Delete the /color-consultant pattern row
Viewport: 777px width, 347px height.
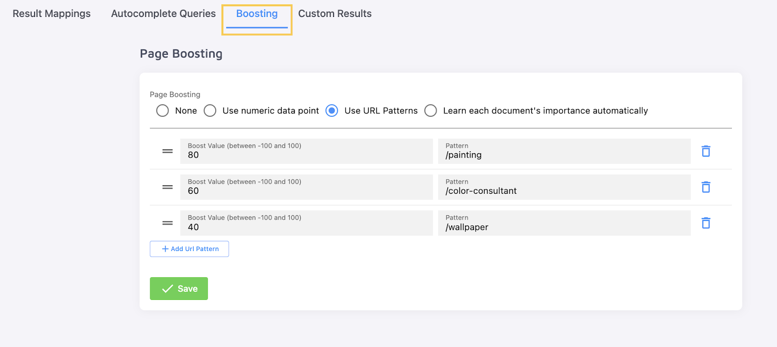(706, 187)
